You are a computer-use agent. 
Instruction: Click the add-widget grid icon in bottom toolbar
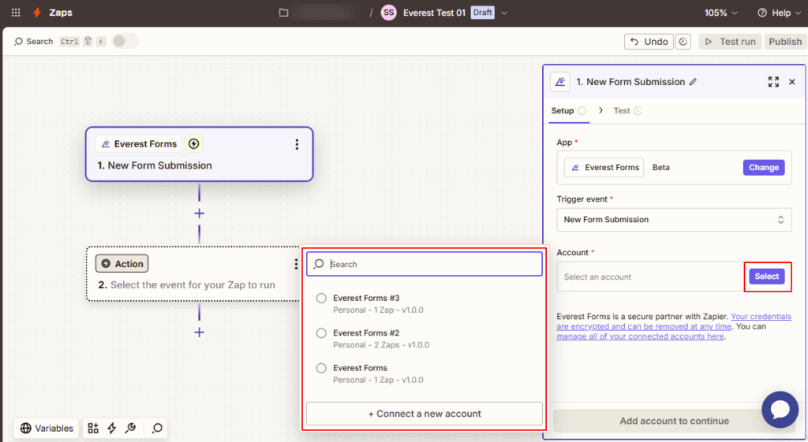pyautogui.click(x=93, y=428)
